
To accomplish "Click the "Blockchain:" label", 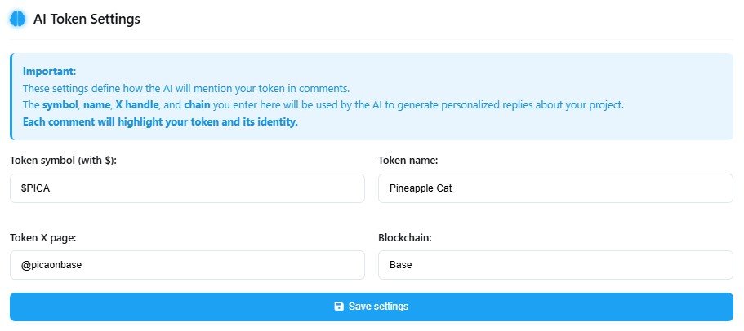I will pyautogui.click(x=405, y=237).
